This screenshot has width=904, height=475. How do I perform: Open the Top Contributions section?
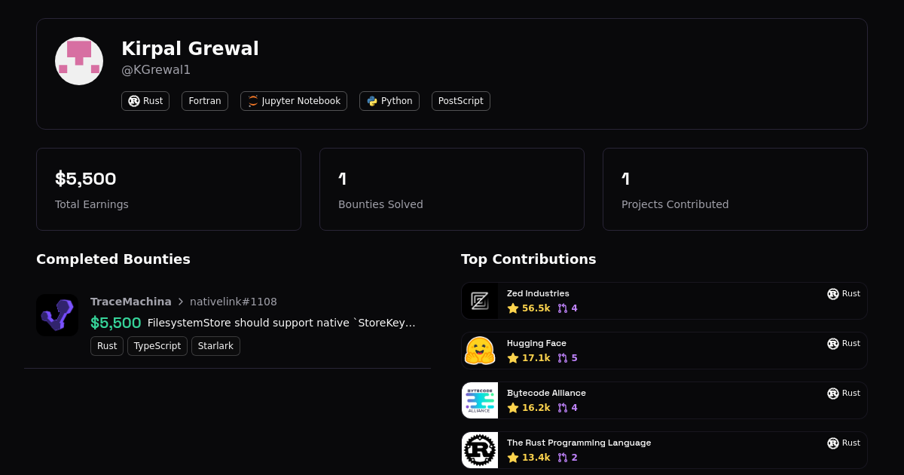click(x=528, y=259)
